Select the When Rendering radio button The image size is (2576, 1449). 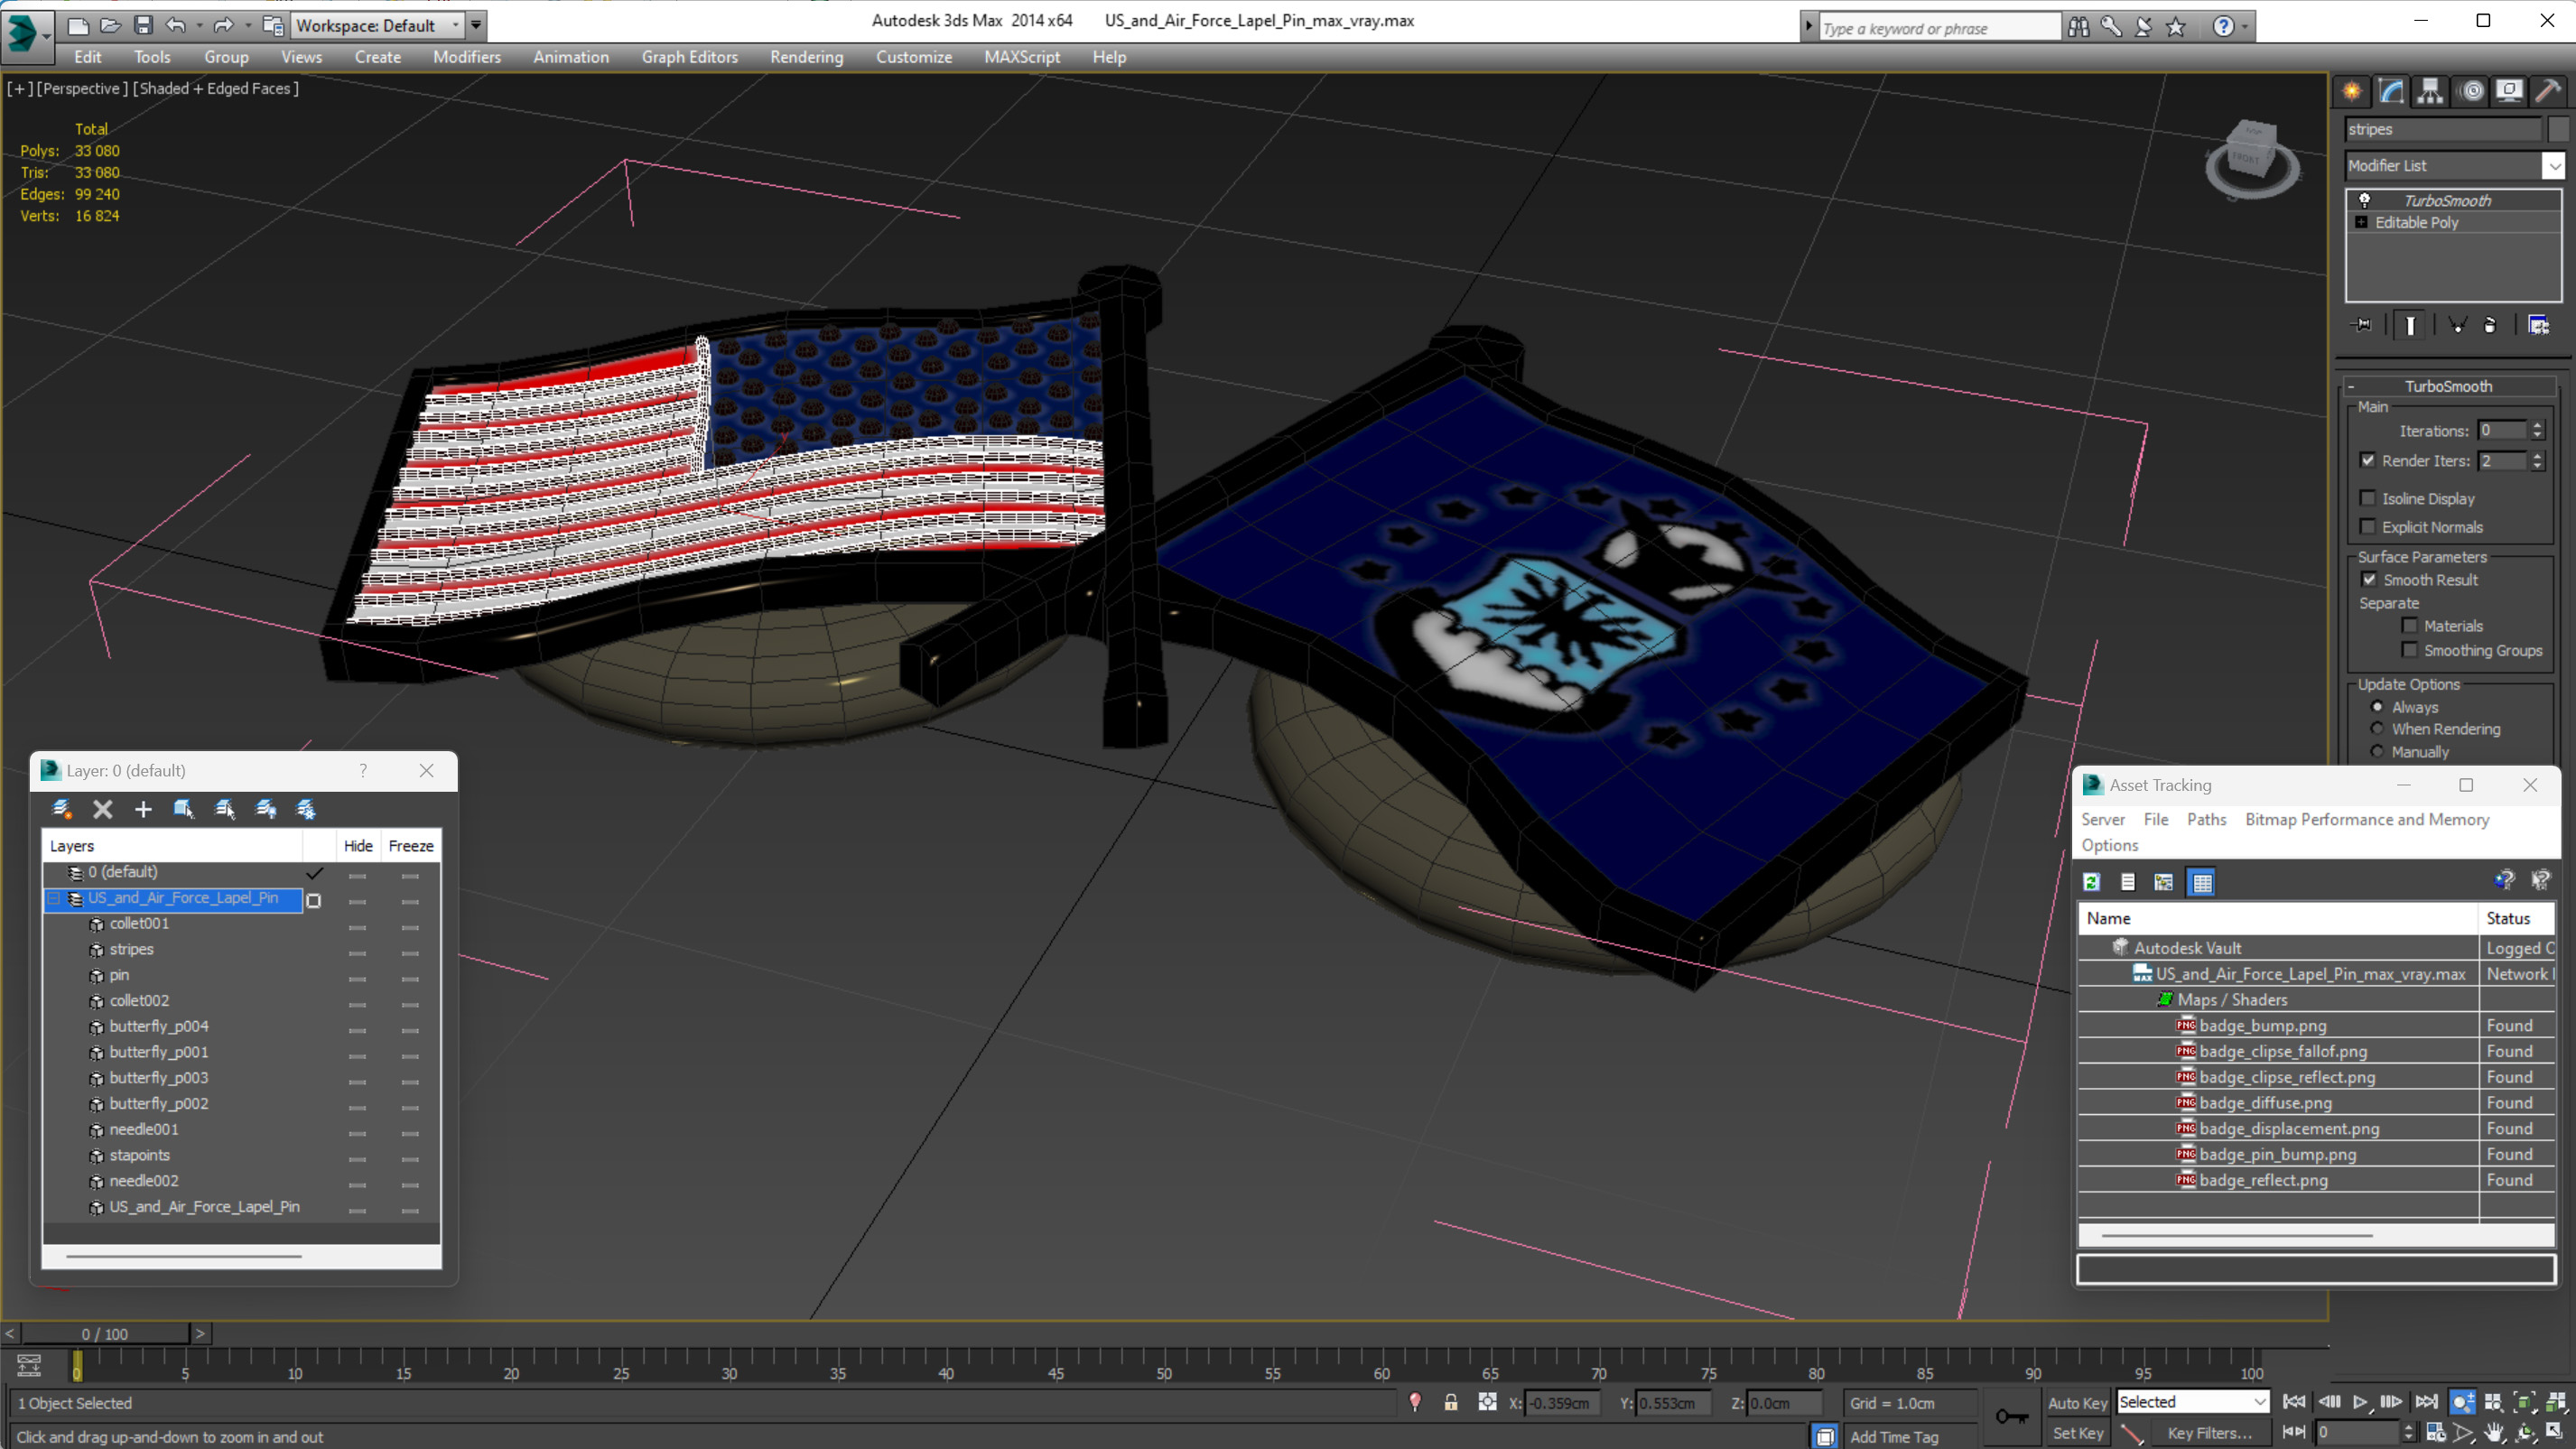pyautogui.click(x=2377, y=728)
